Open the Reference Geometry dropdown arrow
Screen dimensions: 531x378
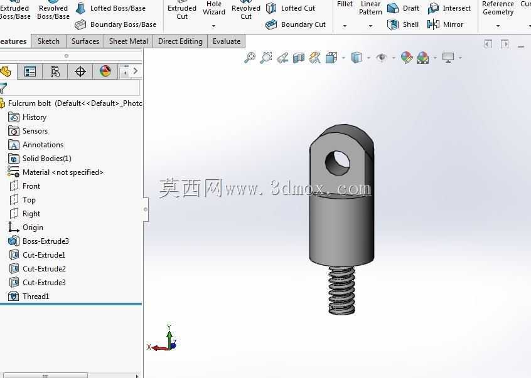498,26
